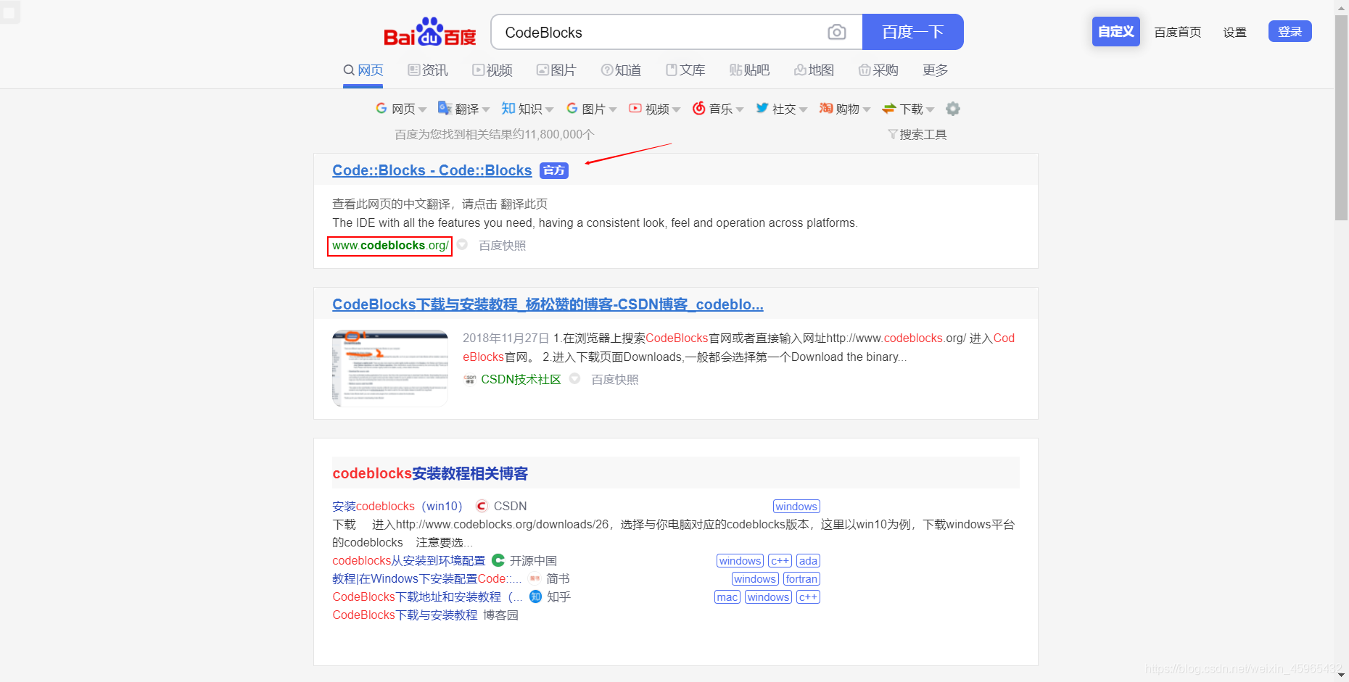The height and width of the screenshot is (682, 1349).
Task: Open 百度快照 under CSDN result
Action: (615, 380)
